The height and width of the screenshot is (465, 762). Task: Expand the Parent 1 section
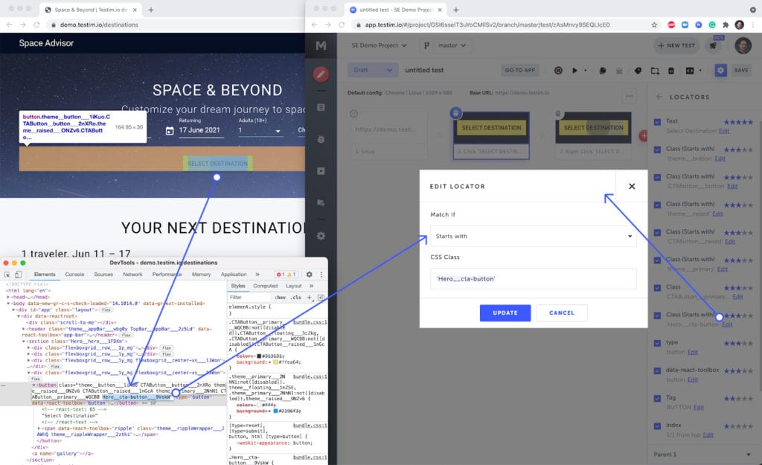[702, 455]
